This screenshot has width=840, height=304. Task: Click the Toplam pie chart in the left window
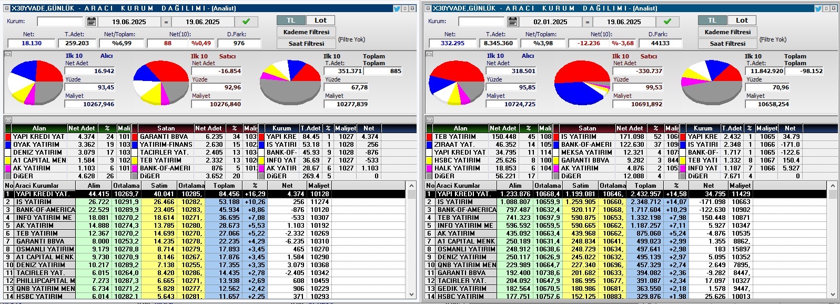pos(291,83)
